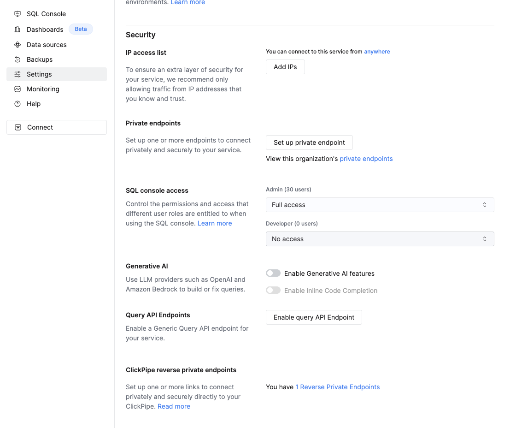Click the Dashboards chart icon
The image size is (516, 428).
[x=18, y=30]
